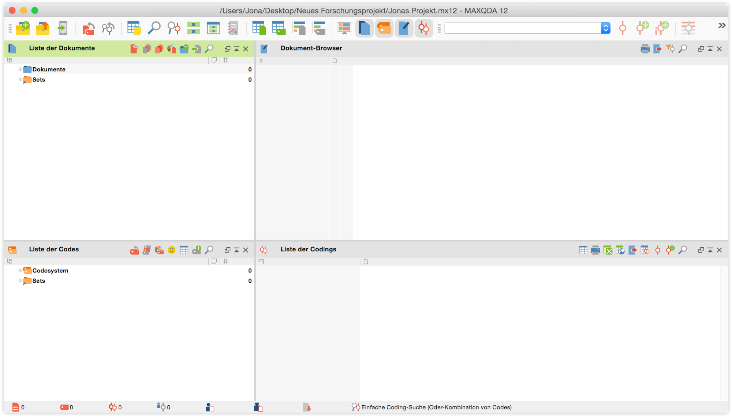Toggle the Liste der Codings window button
This screenshot has width=732, height=417.
coord(423,28)
